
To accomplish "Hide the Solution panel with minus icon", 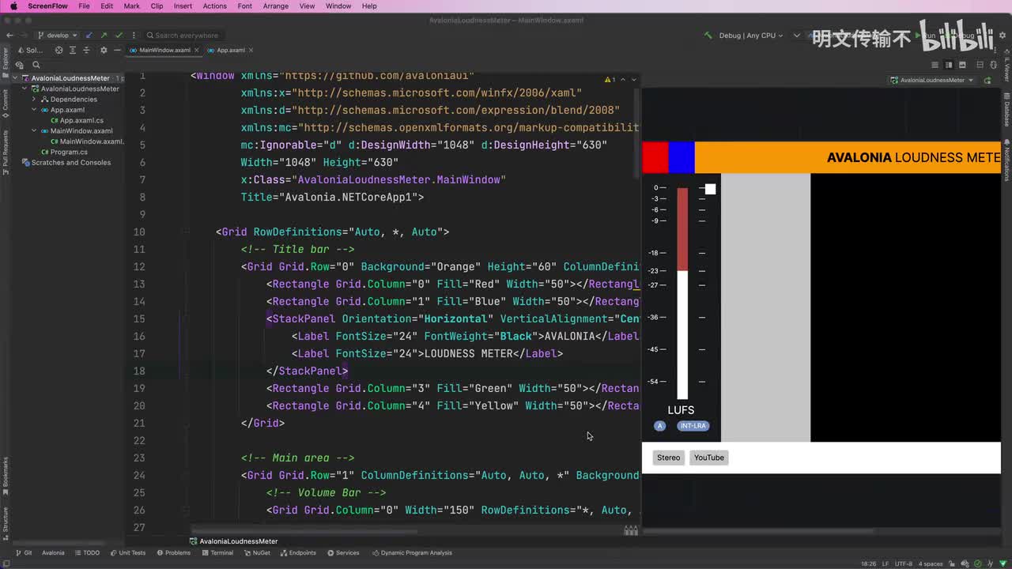I will pyautogui.click(x=117, y=50).
